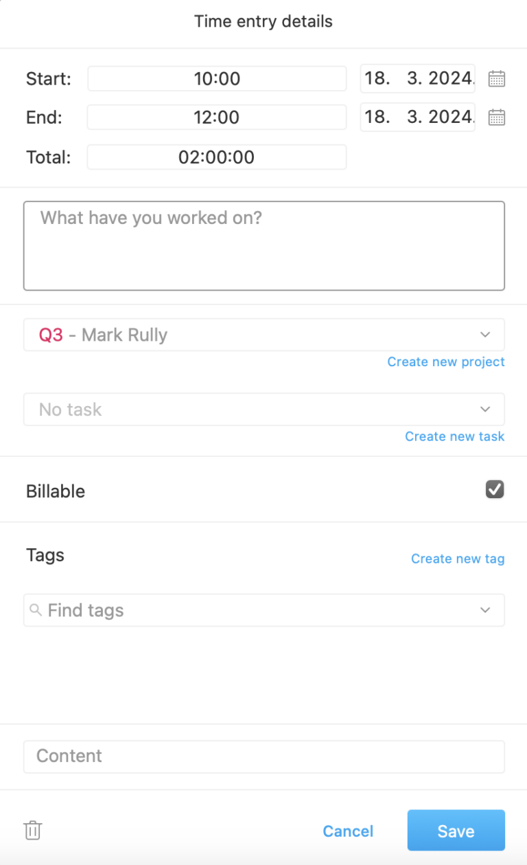527x865 pixels.
Task: Click the magnifier icon in Find tags
Action: point(36,610)
